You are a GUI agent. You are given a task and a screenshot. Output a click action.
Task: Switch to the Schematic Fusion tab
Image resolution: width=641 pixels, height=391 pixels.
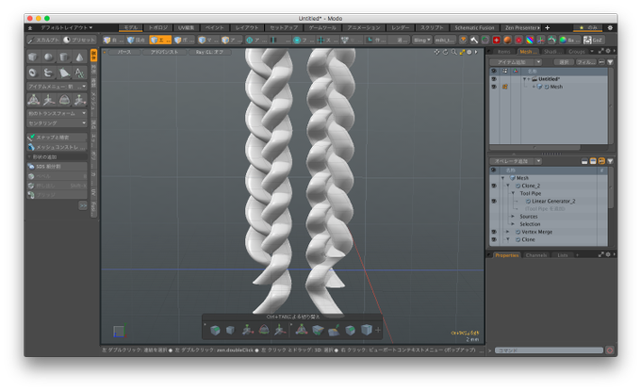pos(474,27)
